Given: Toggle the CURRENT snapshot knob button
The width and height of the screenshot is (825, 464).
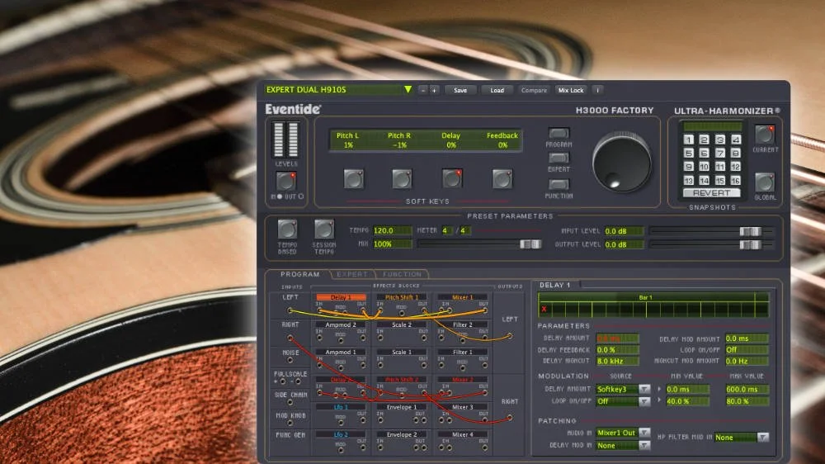Looking at the screenshot, I should pos(765,135).
